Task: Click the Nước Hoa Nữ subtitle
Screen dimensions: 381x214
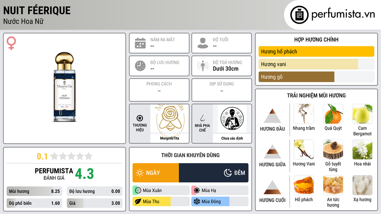Action: point(23,21)
